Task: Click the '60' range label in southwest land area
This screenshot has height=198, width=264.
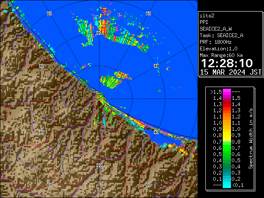Action: pos(49,185)
